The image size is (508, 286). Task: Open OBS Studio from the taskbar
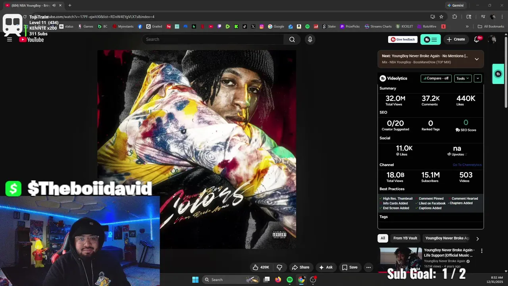[313, 280]
